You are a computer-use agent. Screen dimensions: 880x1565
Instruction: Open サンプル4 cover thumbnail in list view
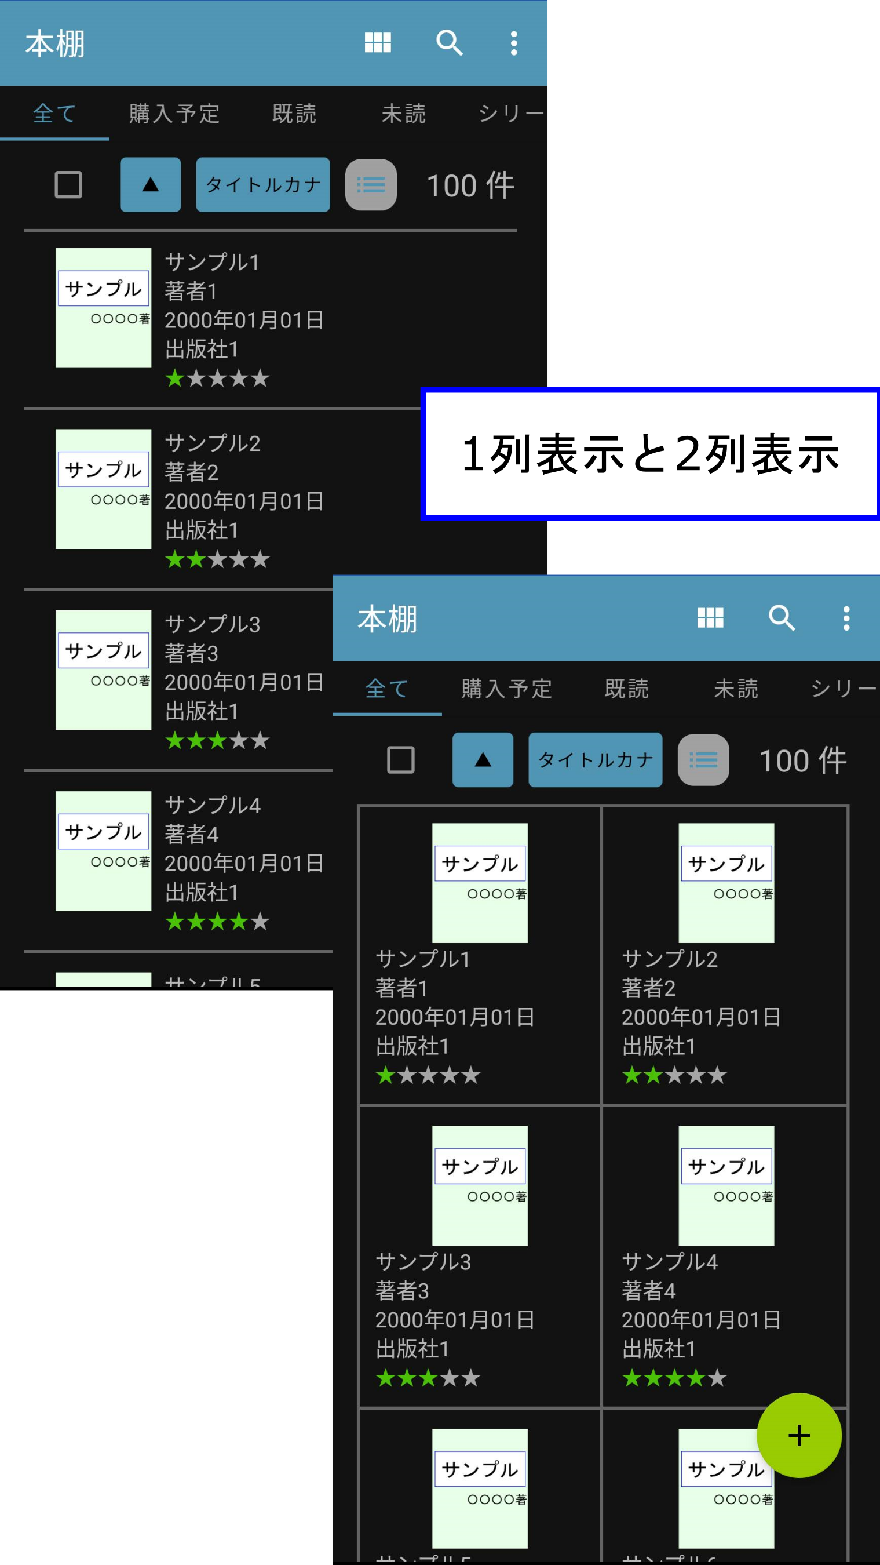click(x=103, y=851)
